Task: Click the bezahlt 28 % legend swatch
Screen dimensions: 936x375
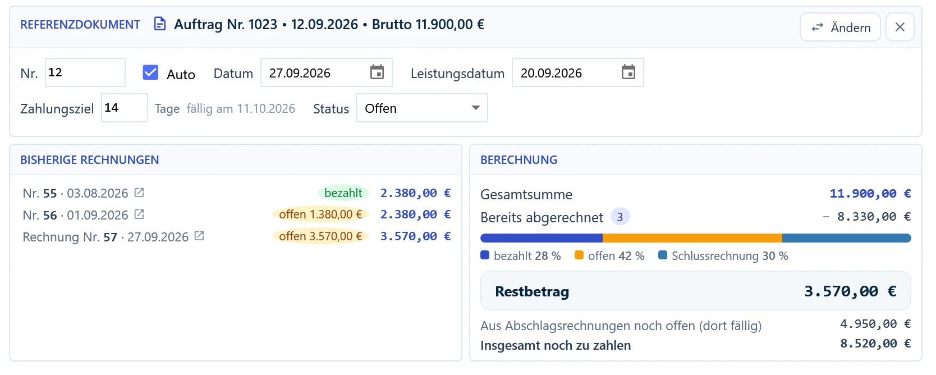Action: point(485,255)
